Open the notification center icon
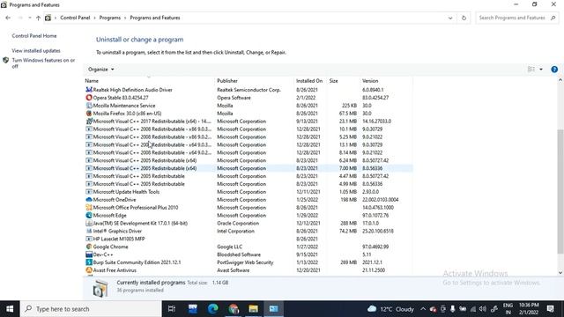Screen dimensions: 564x317 pyautogui.click(x=550, y=309)
